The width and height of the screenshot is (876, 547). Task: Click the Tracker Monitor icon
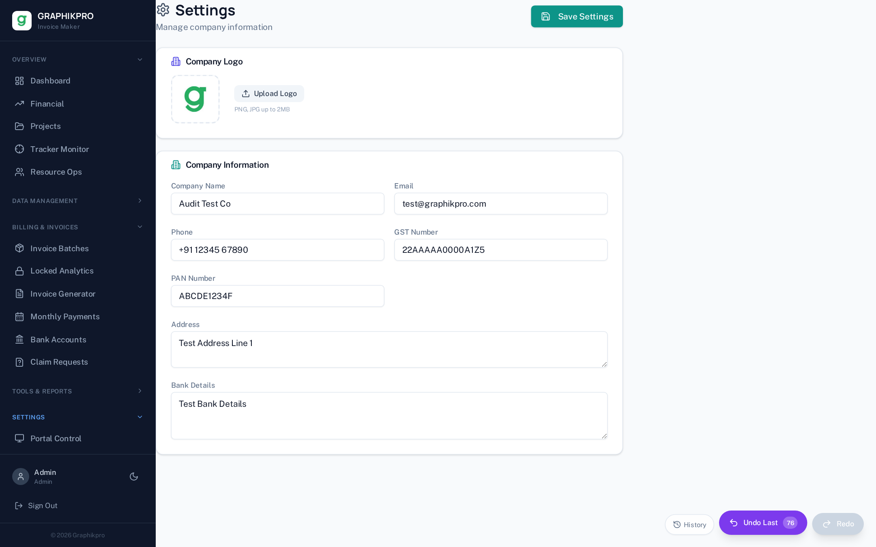19,149
